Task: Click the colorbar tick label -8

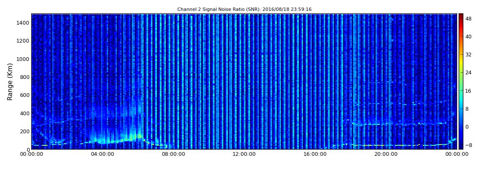Action: coord(468,145)
